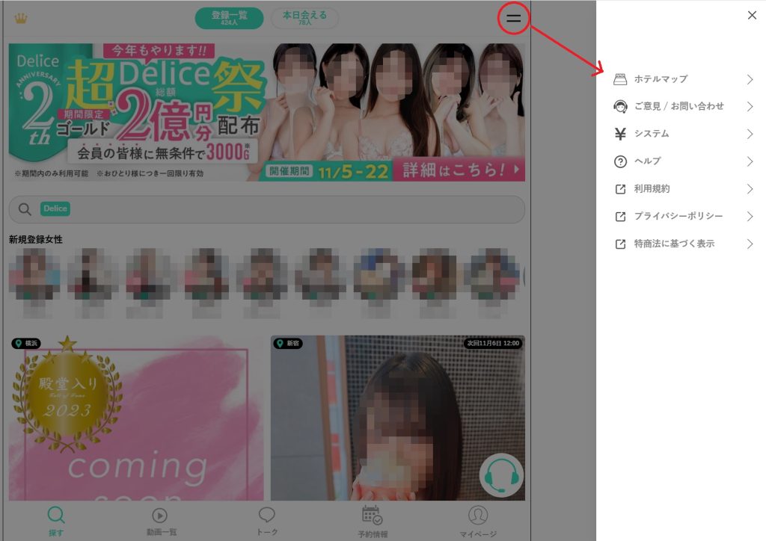Screen dimensions: 766x541
Task: Switch to 本日会える toggle pill
Action: pyautogui.click(x=304, y=18)
